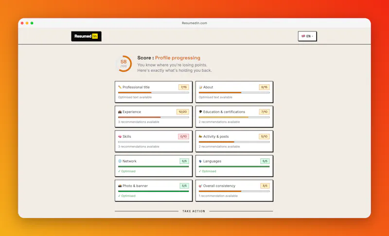
Task: Click 'Optimised' status under Languages
Action: pyautogui.click(x=208, y=171)
